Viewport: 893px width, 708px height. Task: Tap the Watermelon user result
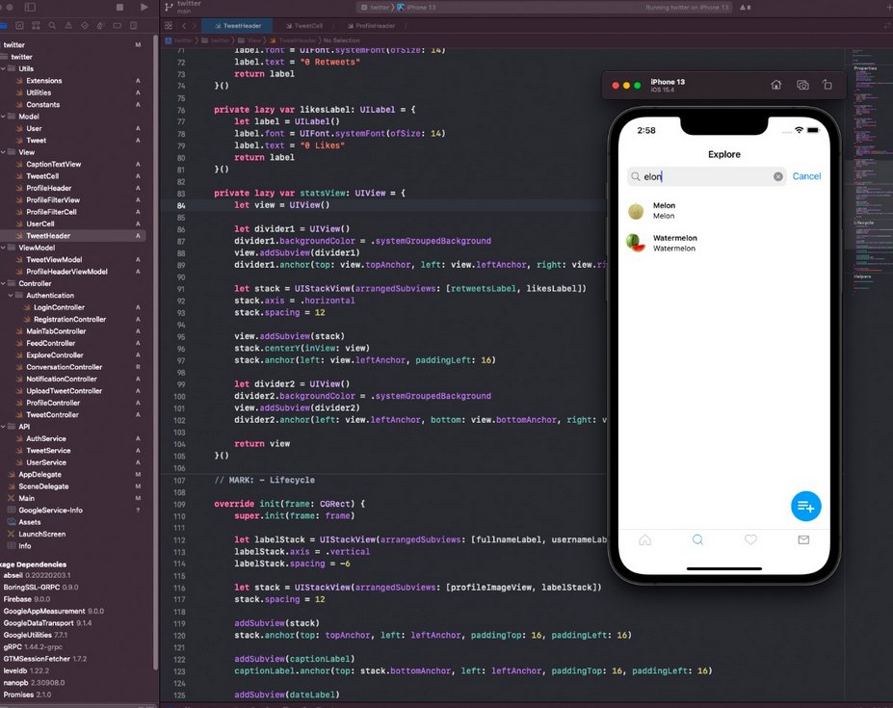pos(723,243)
